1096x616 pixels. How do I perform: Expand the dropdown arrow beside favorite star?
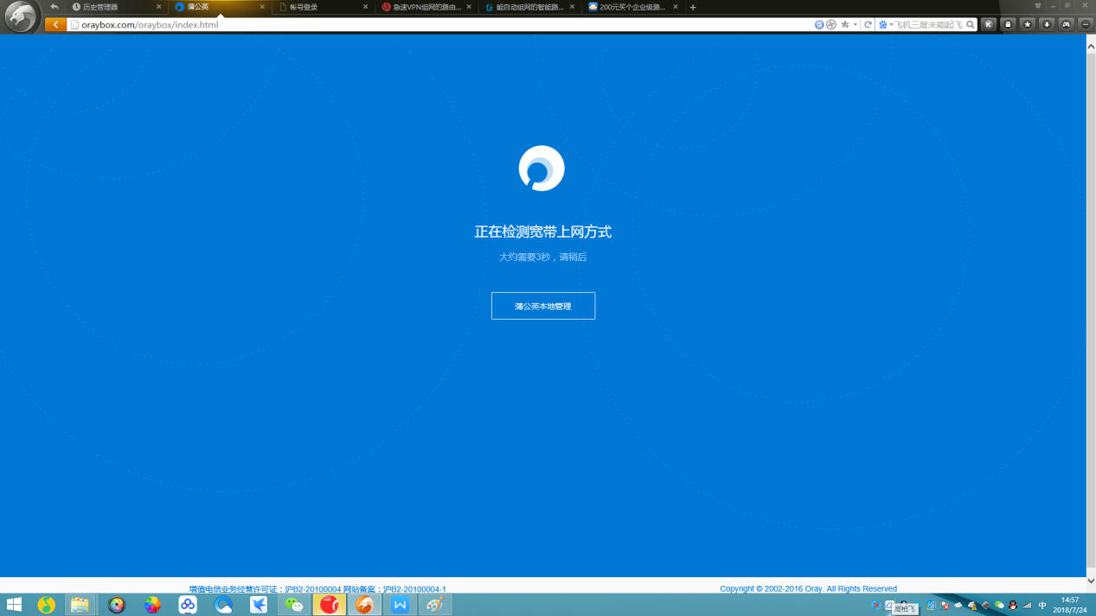(x=855, y=25)
